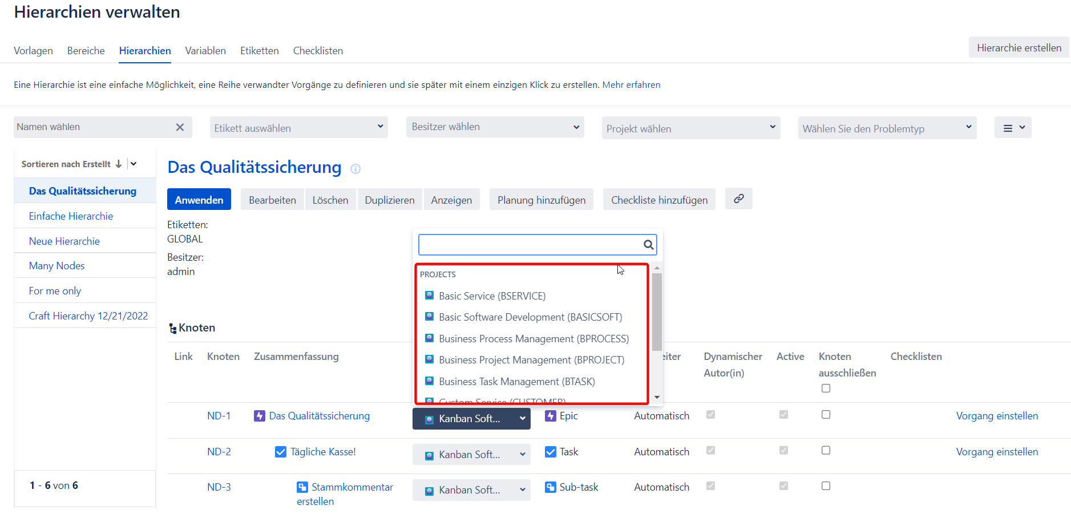1071x514 pixels.
Task: Click the Task icon beside Tägliche Kasse!
Action: coord(281,452)
